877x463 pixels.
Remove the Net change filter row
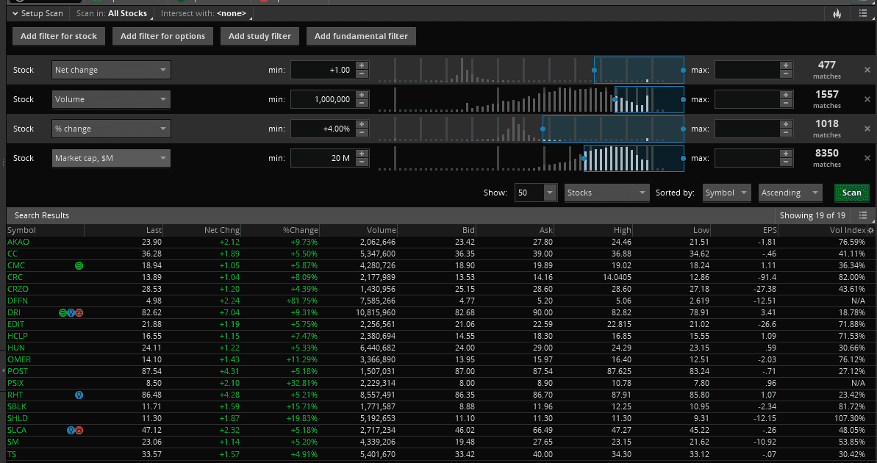[x=867, y=70]
